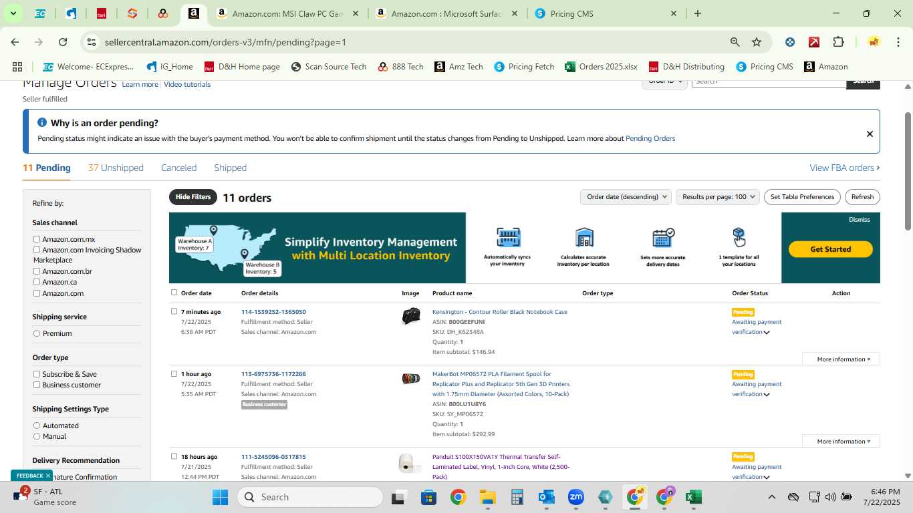Bookmark this page with the star icon

coord(757,42)
